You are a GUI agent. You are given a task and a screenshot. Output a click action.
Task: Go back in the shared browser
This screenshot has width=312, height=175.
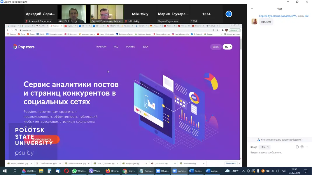pos(8,30)
